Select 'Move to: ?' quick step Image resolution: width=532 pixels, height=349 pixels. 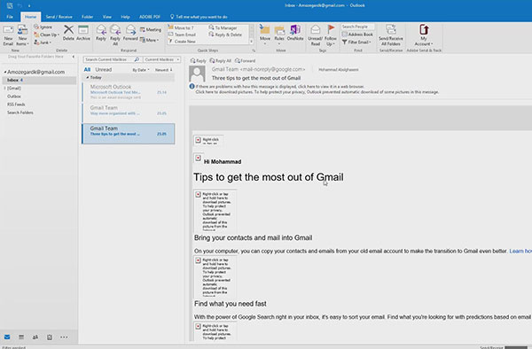click(181, 27)
